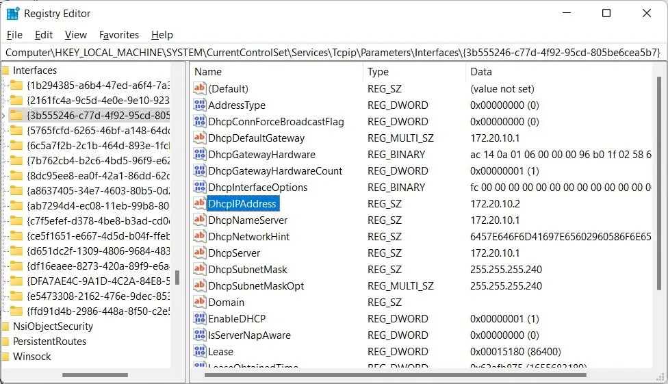Click the tree pane vertical scrollbar thumb
This screenshot has width=668, height=384.
point(177,277)
